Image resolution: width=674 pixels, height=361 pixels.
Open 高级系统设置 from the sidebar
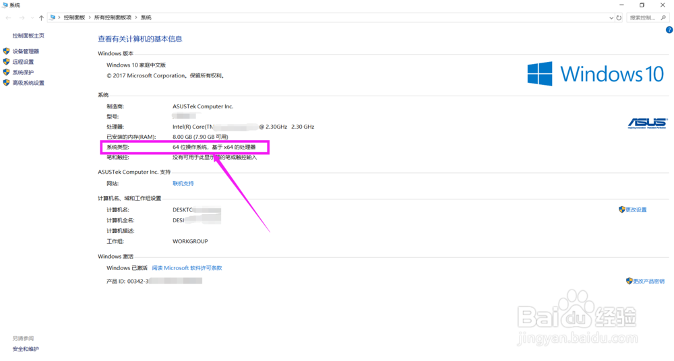coord(28,83)
